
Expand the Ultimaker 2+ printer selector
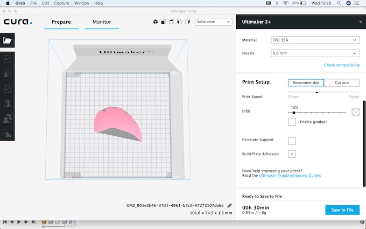coord(301,22)
